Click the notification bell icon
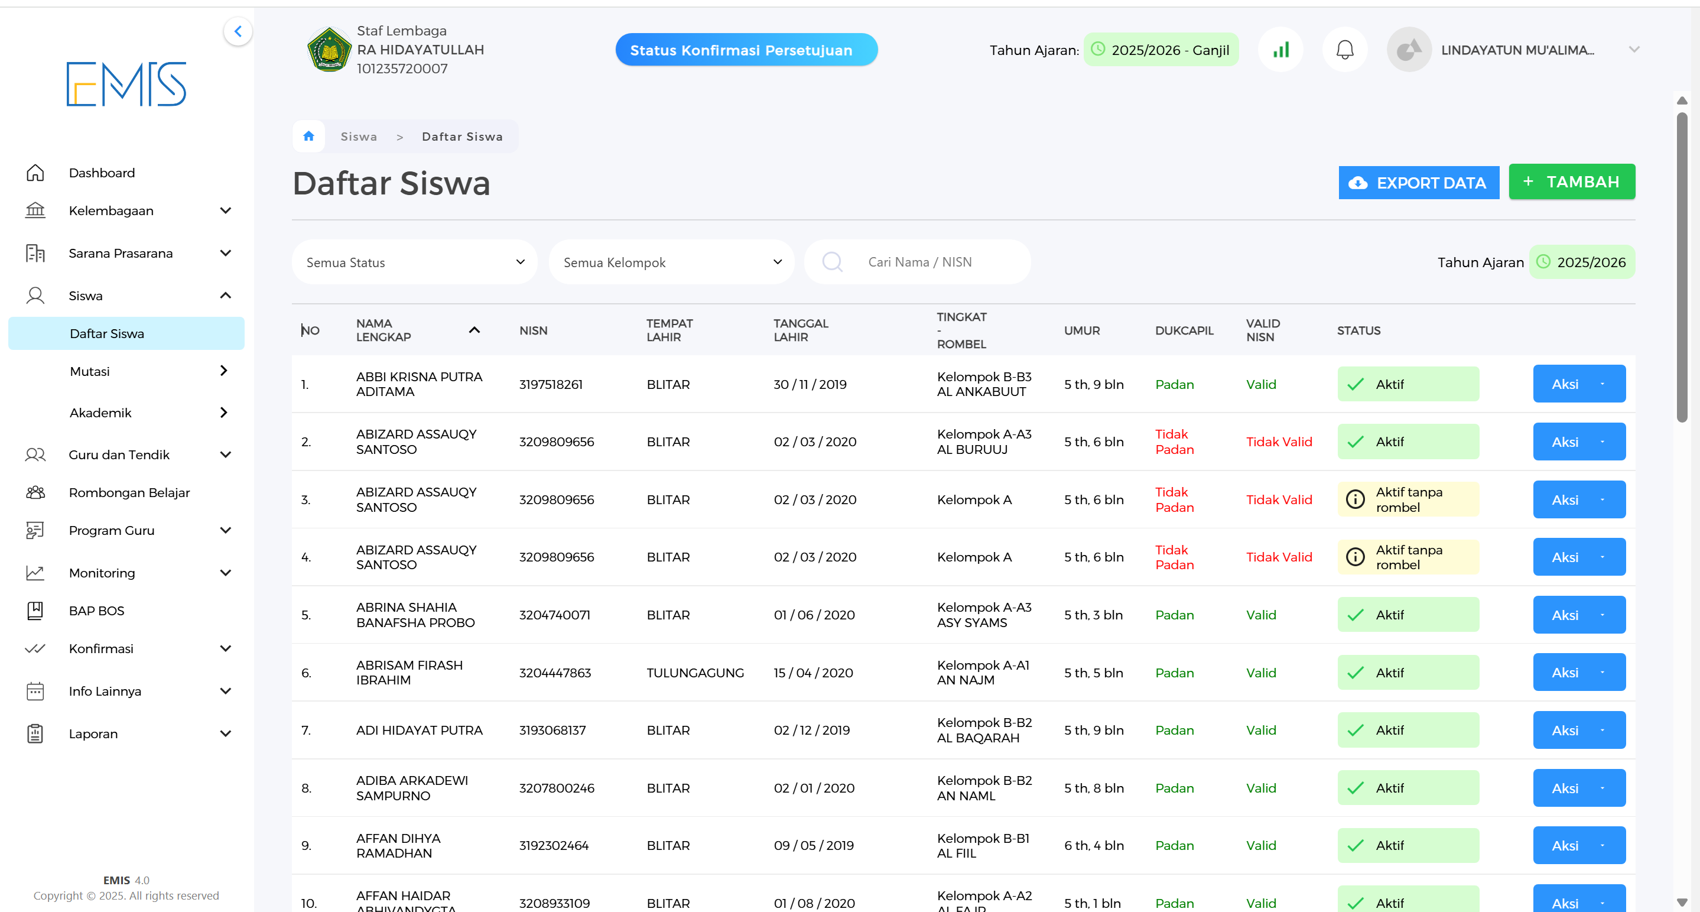 (x=1344, y=50)
